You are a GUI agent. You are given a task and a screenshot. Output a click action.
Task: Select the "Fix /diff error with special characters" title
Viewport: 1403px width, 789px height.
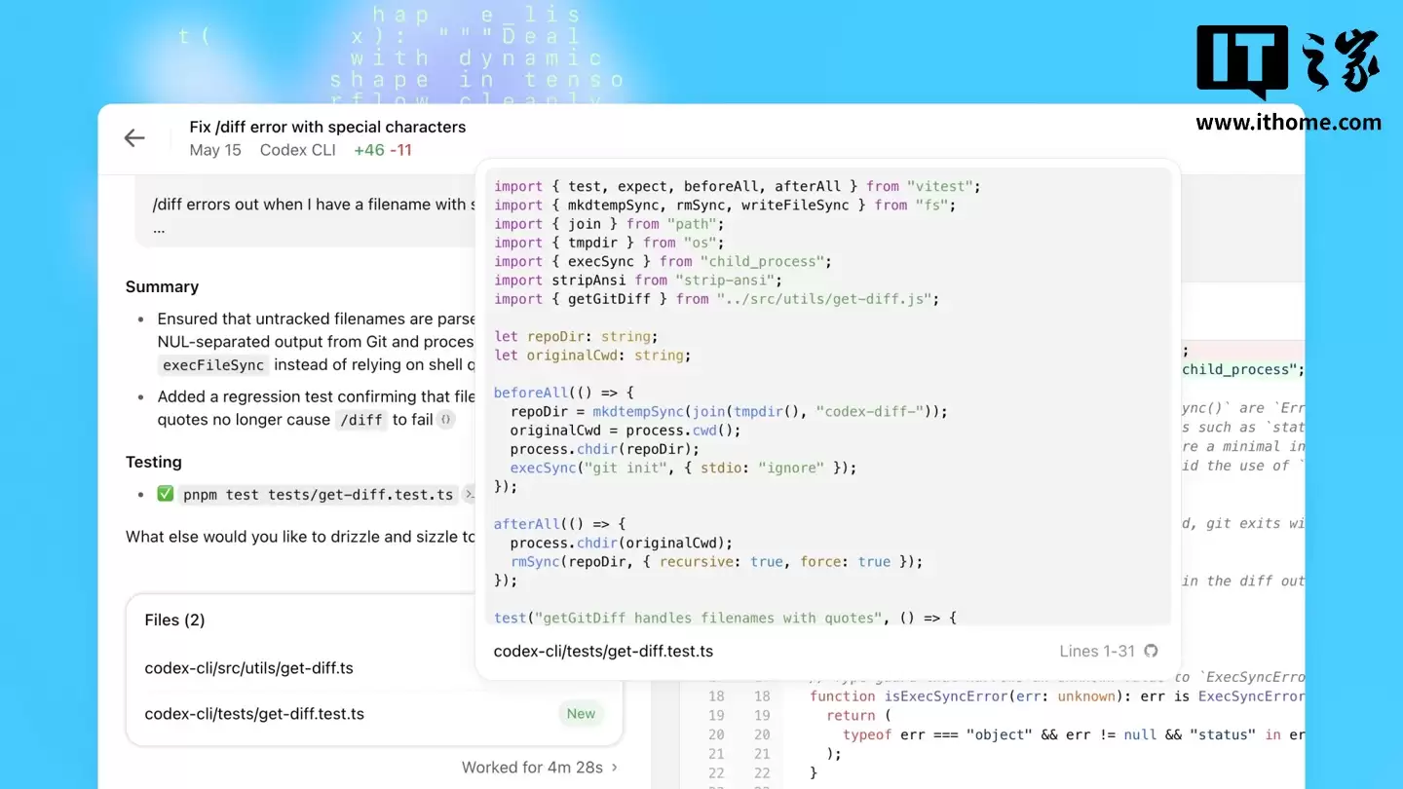click(x=327, y=127)
